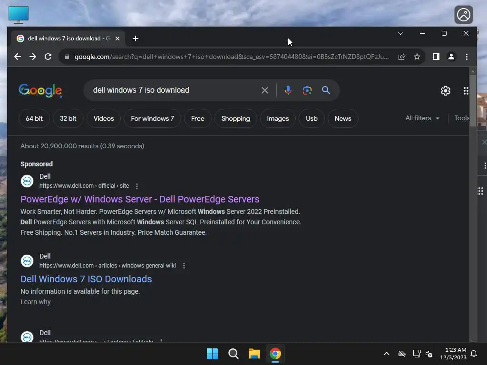
Task: Click the page vertical scrollbar
Action: pyautogui.click(x=473, y=100)
